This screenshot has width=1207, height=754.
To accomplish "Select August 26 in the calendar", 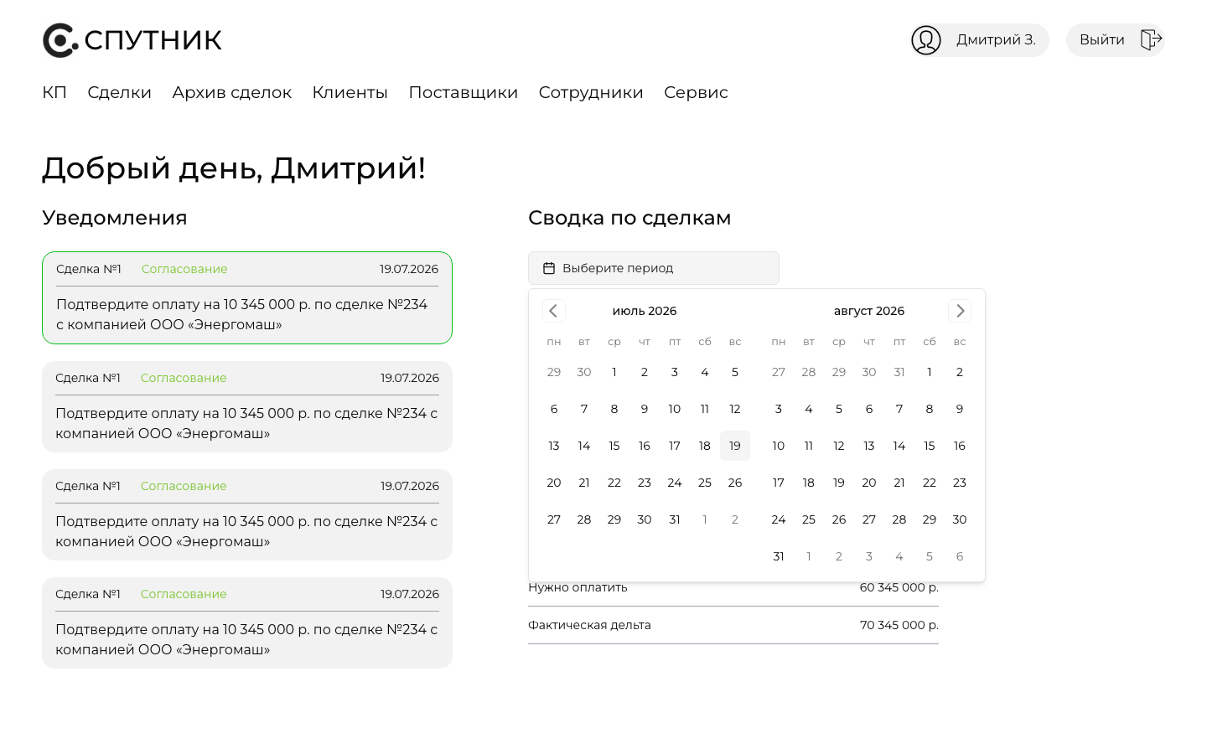I will (x=839, y=519).
